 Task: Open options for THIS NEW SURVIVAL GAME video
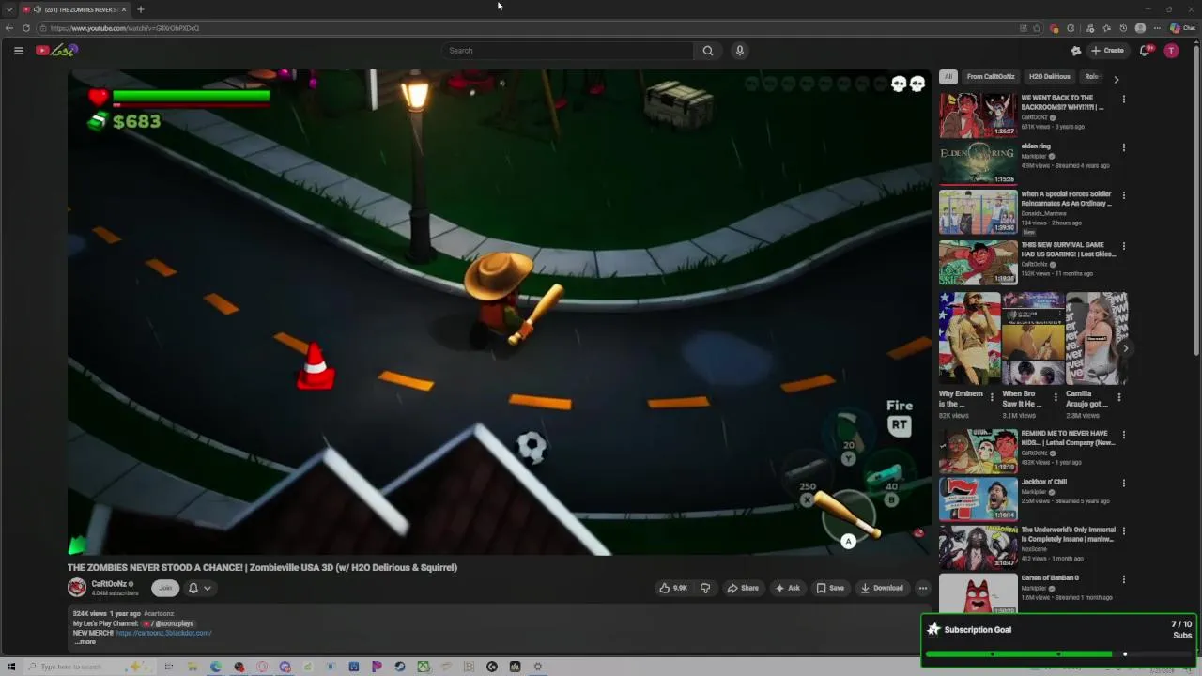[1123, 245]
